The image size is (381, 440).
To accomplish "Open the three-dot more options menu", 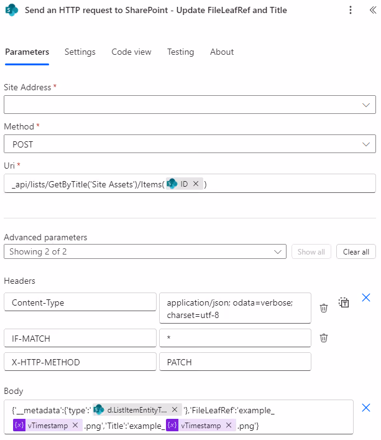I will (350, 10).
